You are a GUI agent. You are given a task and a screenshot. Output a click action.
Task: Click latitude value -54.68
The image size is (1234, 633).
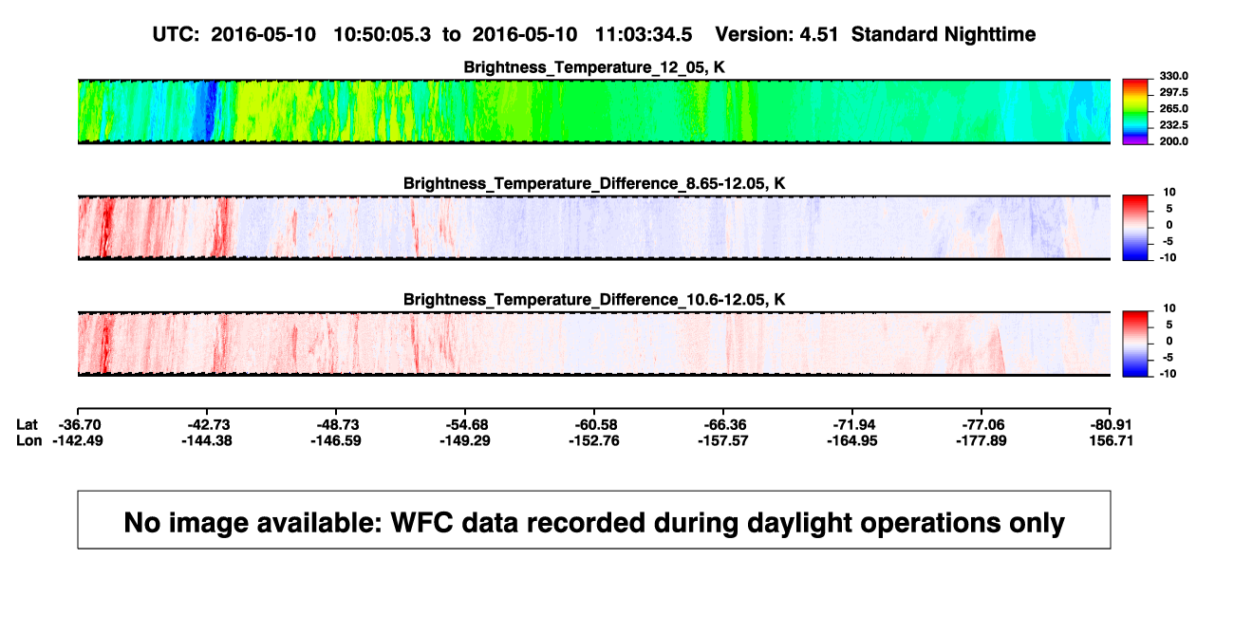[466, 424]
